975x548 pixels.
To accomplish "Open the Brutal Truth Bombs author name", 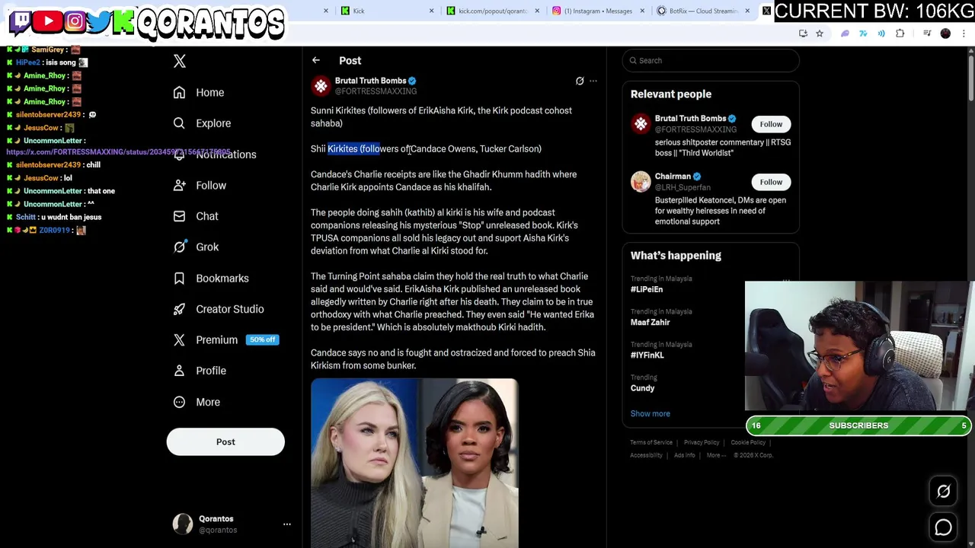I will [x=370, y=81].
